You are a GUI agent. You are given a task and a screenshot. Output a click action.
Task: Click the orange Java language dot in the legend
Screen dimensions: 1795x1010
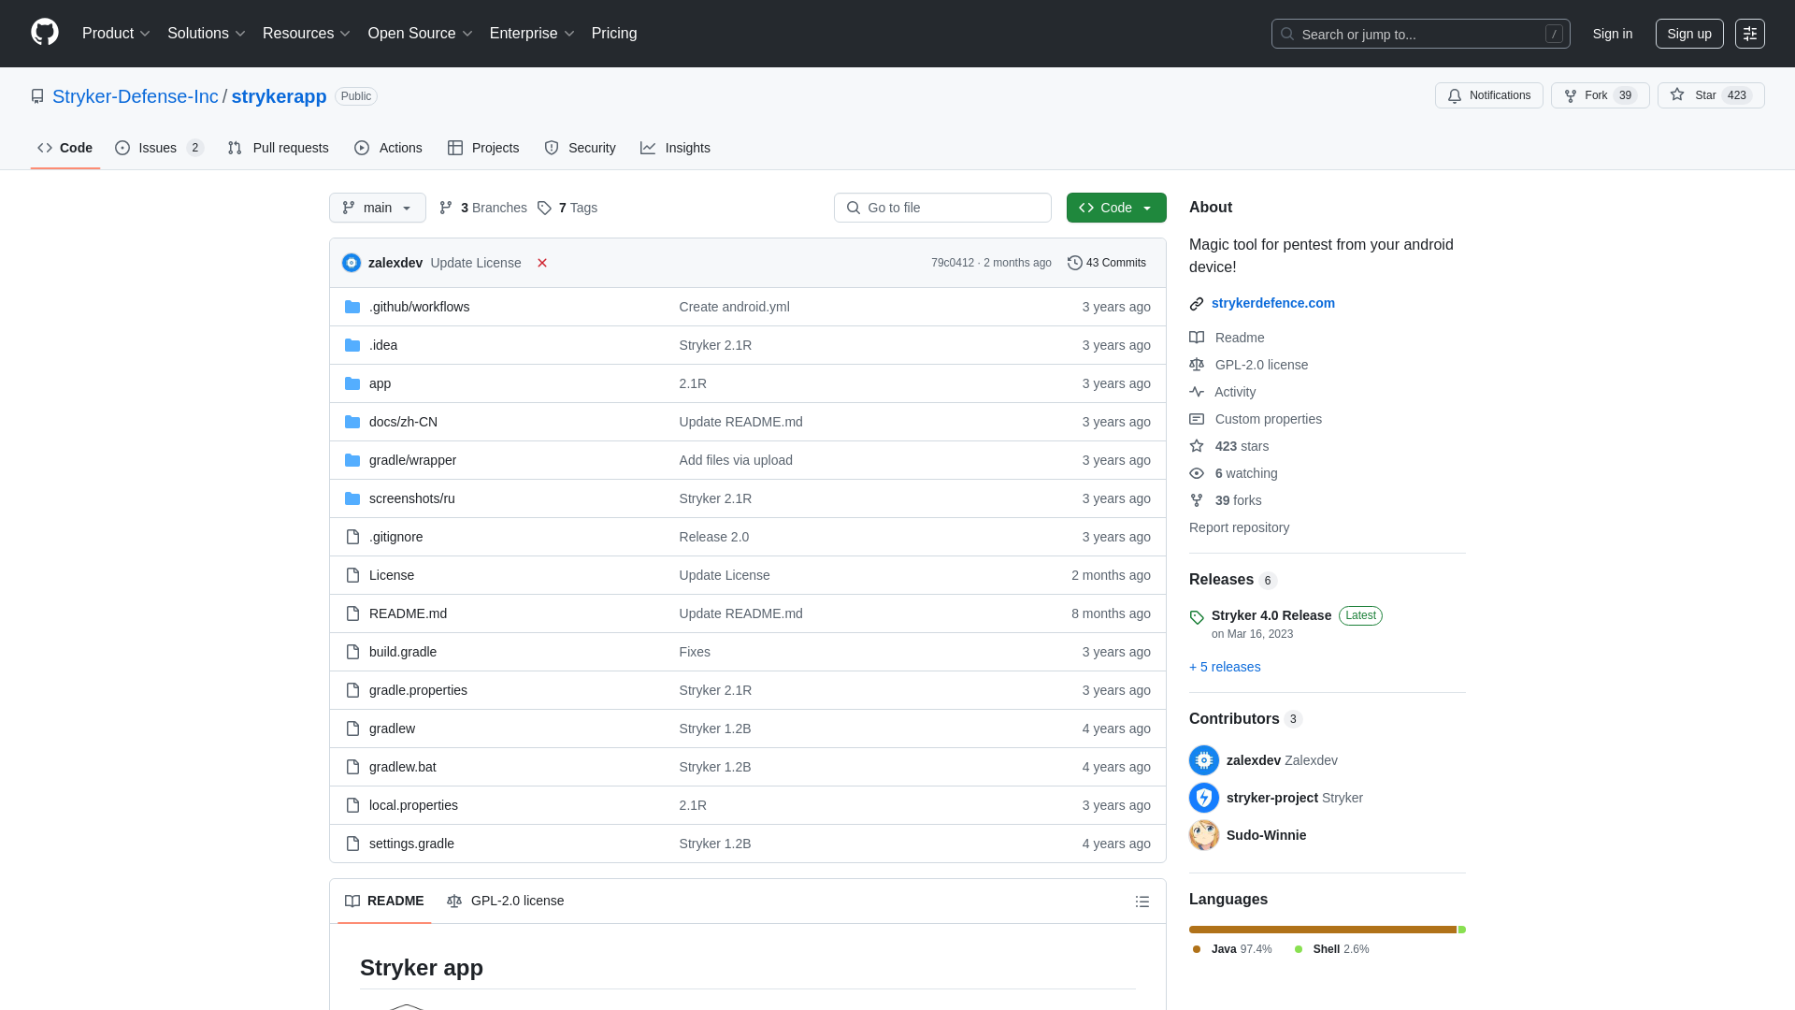[1197, 949]
